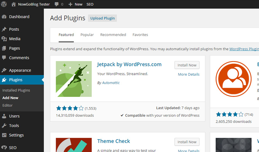Switch to the Favorites tab
This screenshot has height=152, width=259.
click(140, 35)
